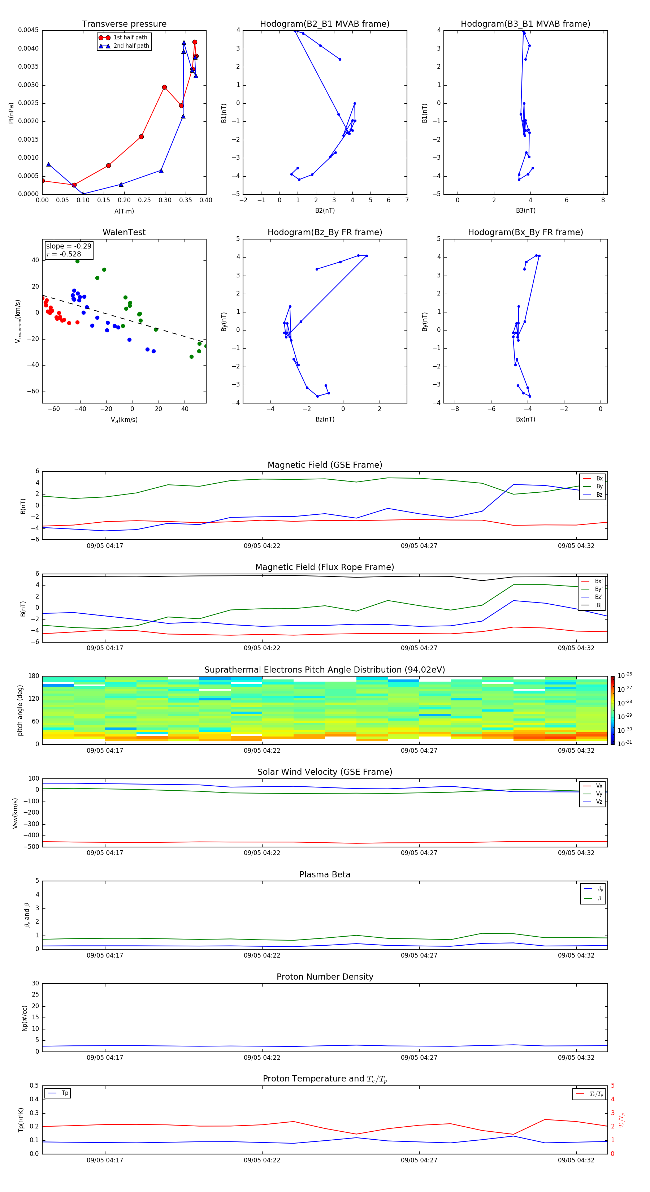This screenshot has height=1192, width=650.
Task: Click the pitch angle colorbar scale
Action: coord(612,710)
